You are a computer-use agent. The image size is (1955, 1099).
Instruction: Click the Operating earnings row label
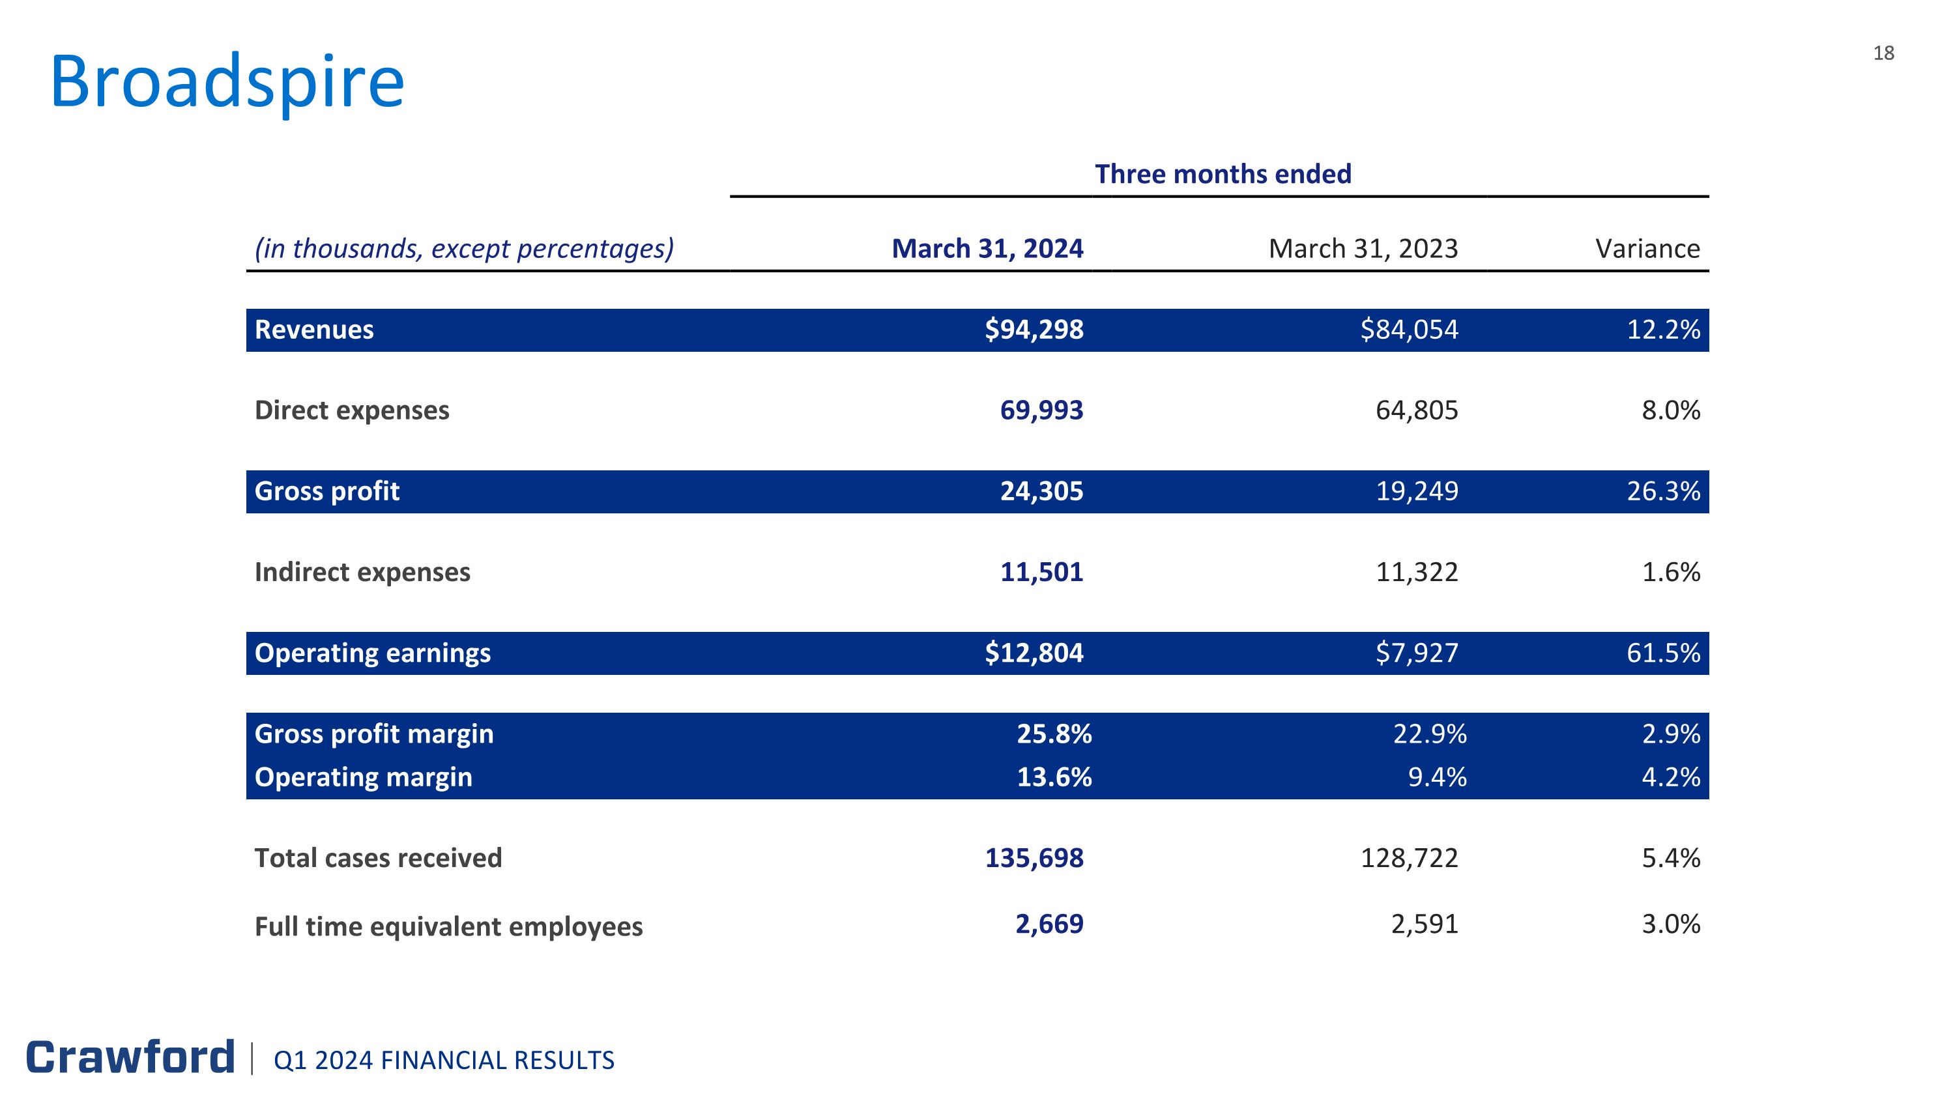(x=372, y=652)
